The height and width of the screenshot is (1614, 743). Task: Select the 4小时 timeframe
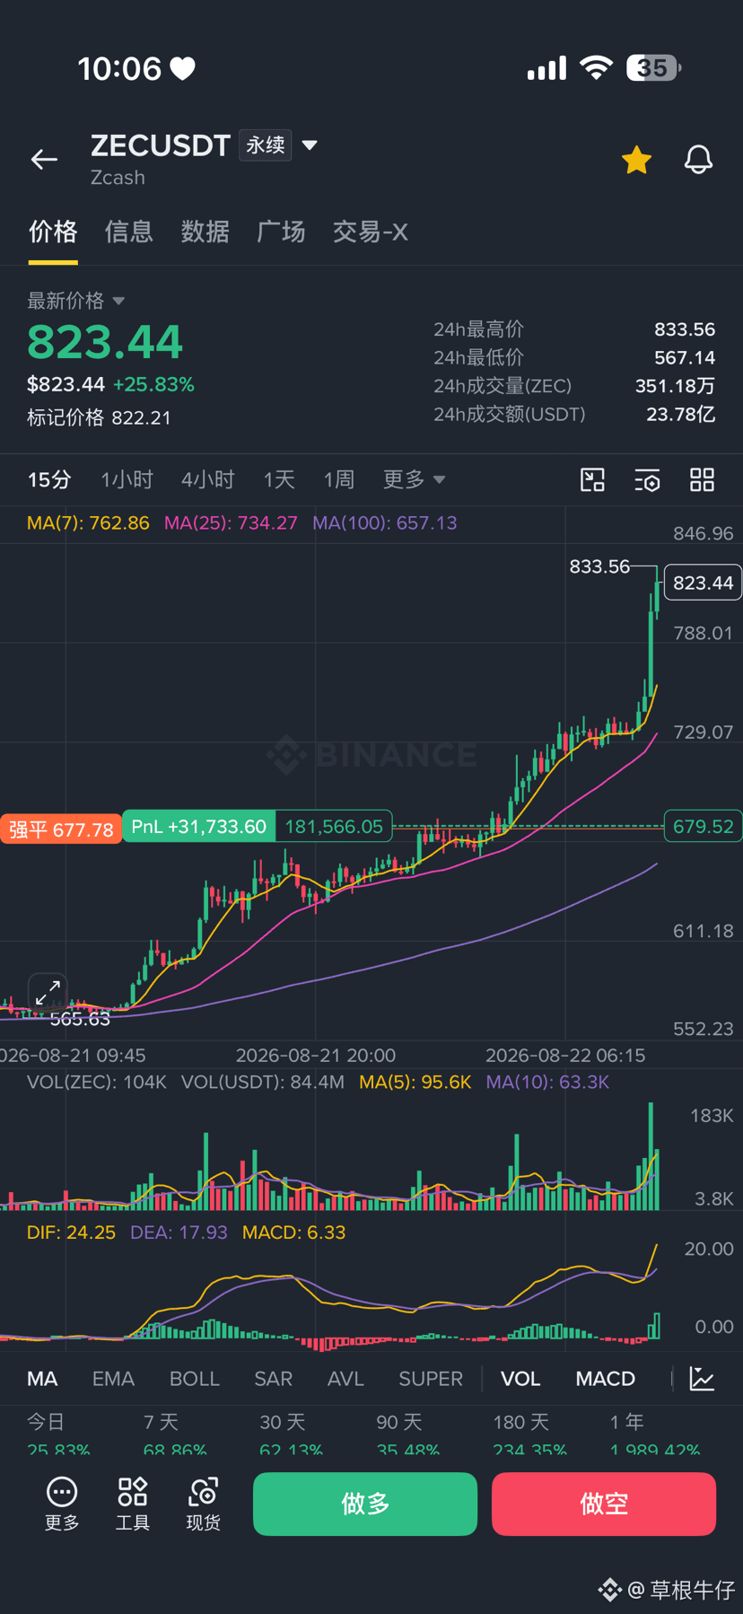coord(208,479)
